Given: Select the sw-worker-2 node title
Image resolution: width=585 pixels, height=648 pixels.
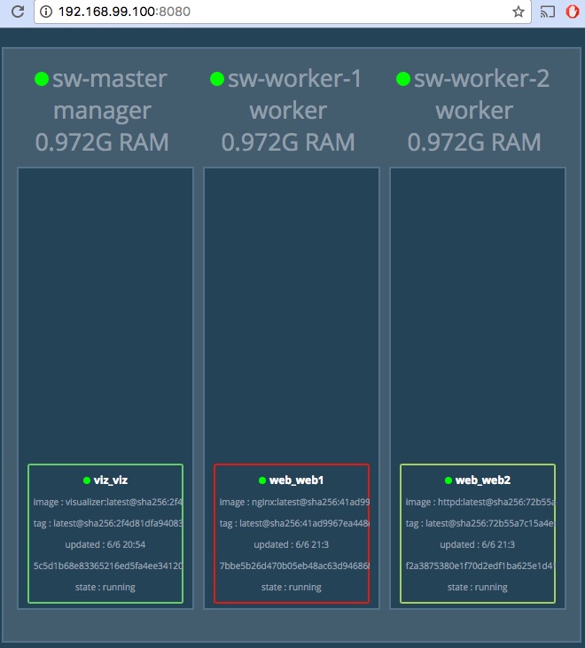Looking at the screenshot, I should pyautogui.click(x=481, y=79).
